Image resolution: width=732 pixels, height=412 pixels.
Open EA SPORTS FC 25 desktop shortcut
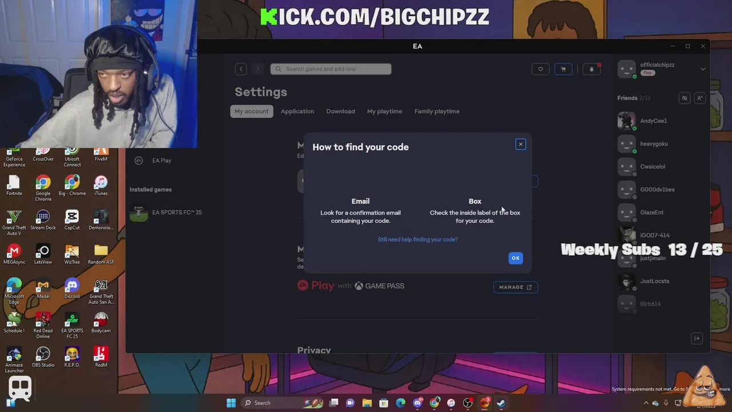point(72,326)
